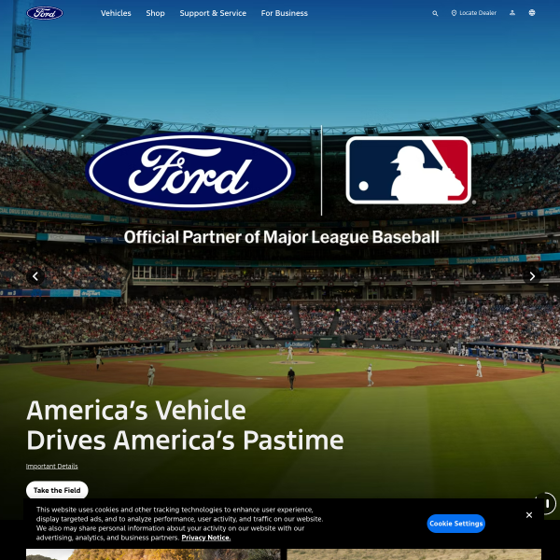560x560 pixels.
Task: Open the Vehicles menu
Action: (x=116, y=13)
